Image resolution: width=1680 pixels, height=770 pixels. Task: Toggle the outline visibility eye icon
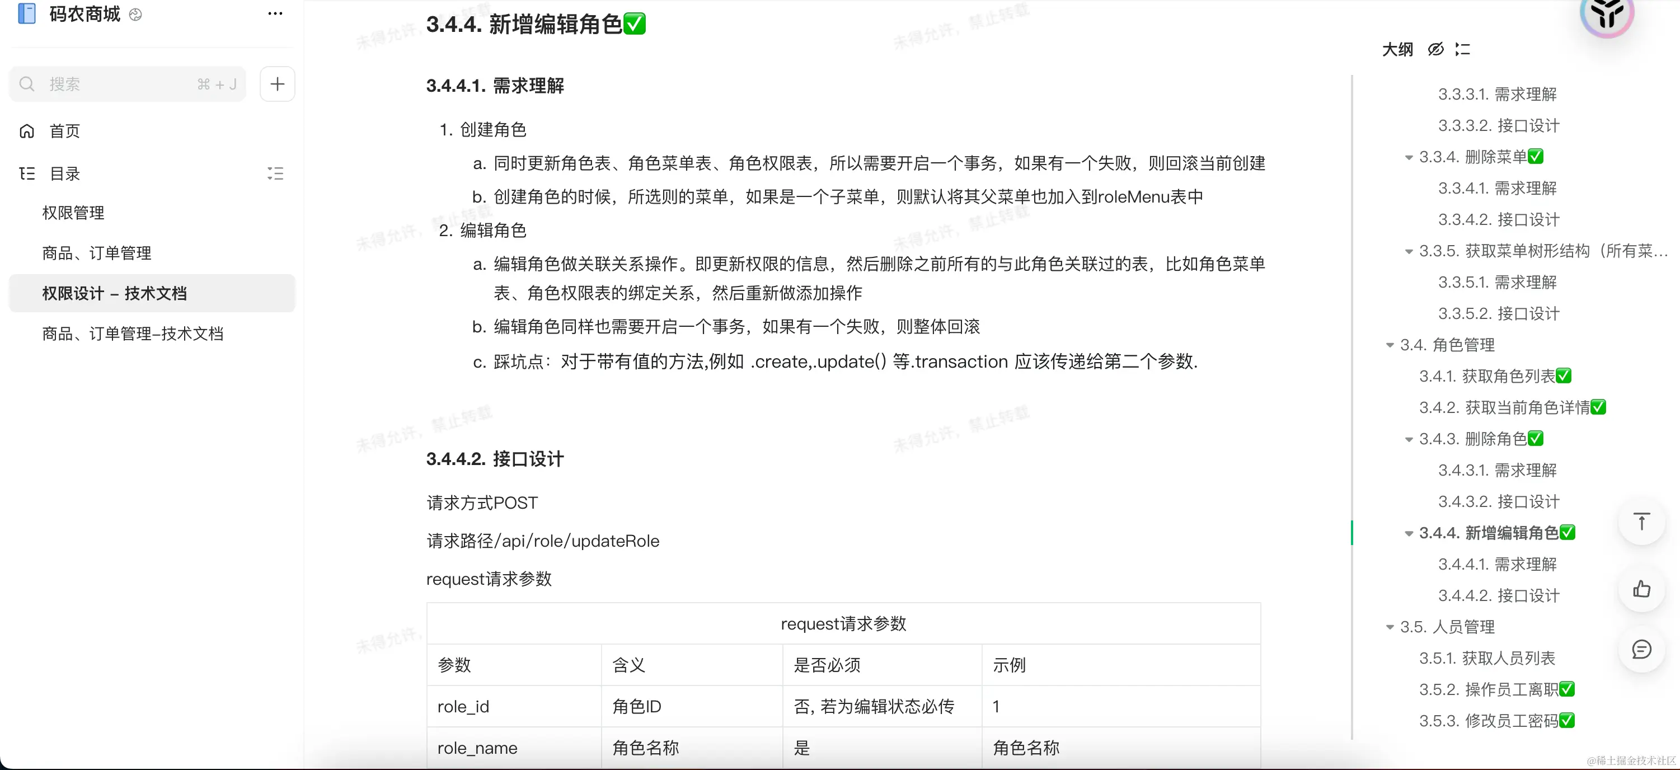click(1435, 50)
